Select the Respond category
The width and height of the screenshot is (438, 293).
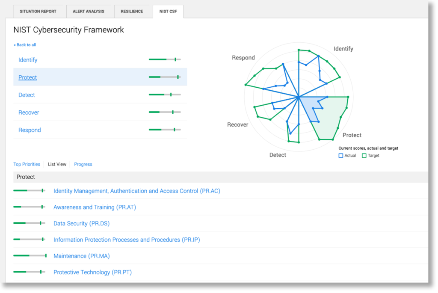(x=30, y=130)
